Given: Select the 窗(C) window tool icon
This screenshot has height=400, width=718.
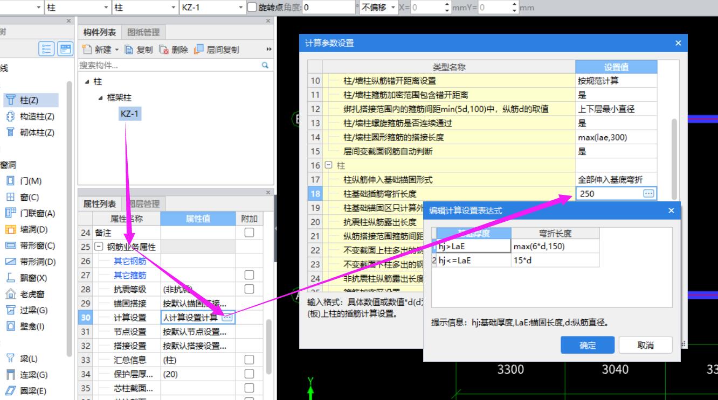Looking at the screenshot, I should click(11, 197).
